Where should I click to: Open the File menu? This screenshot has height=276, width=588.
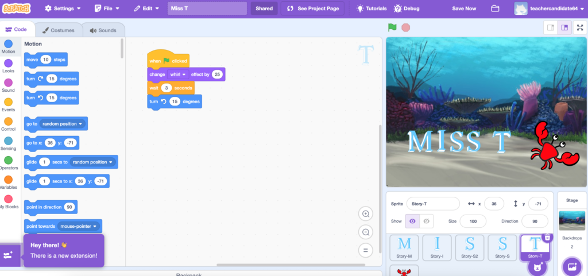click(107, 9)
